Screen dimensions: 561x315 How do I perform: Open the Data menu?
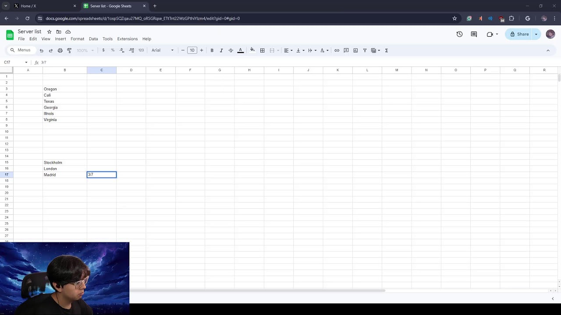pyautogui.click(x=93, y=39)
